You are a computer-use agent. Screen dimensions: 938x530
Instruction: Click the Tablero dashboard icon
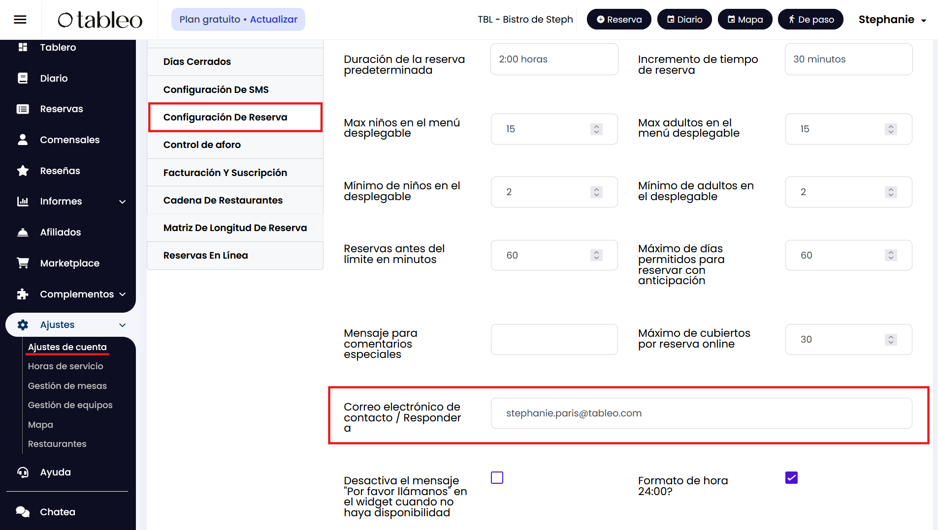tap(23, 47)
